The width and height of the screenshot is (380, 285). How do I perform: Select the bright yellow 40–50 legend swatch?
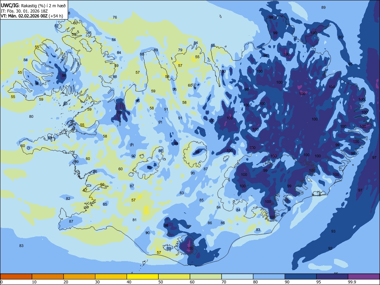pyautogui.click(x=142, y=277)
